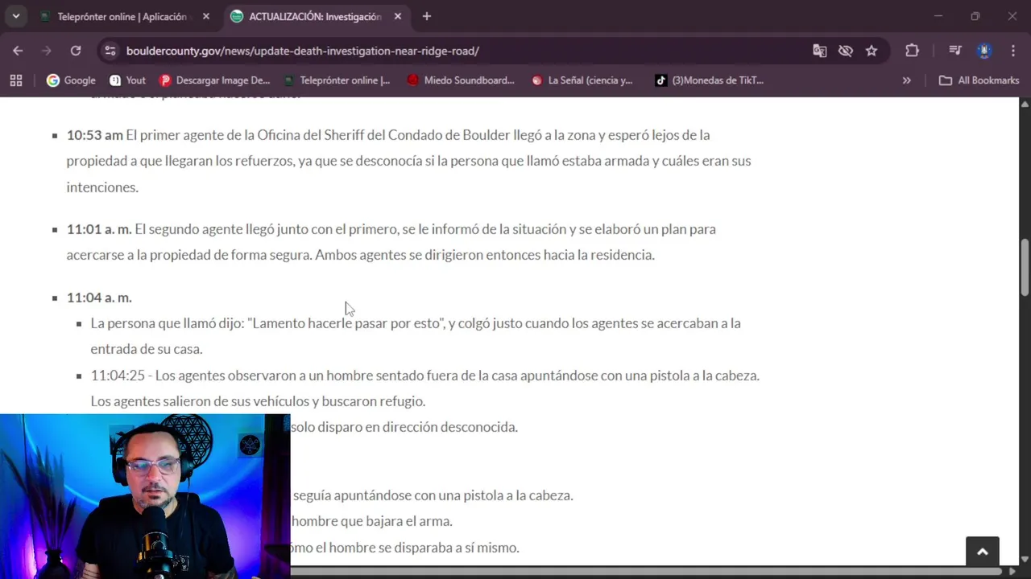This screenshot has width=1031, height=579.
Task: Open the Yout bookmark
Action: point(127,80)
